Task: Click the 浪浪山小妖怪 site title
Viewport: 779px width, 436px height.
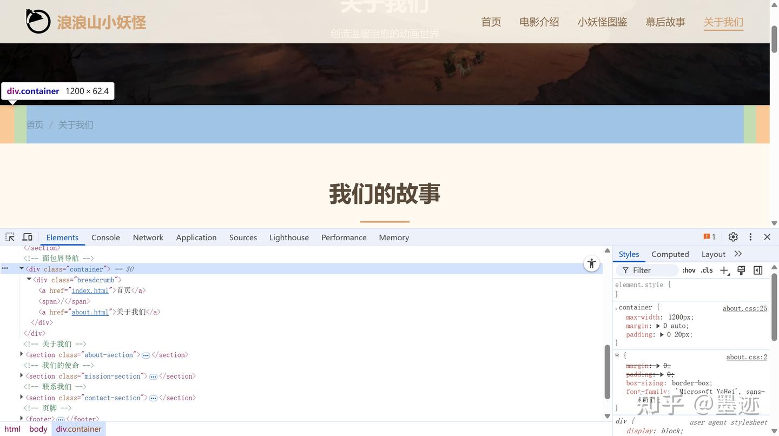Action: pyautogui.click(x=102, y=22)
